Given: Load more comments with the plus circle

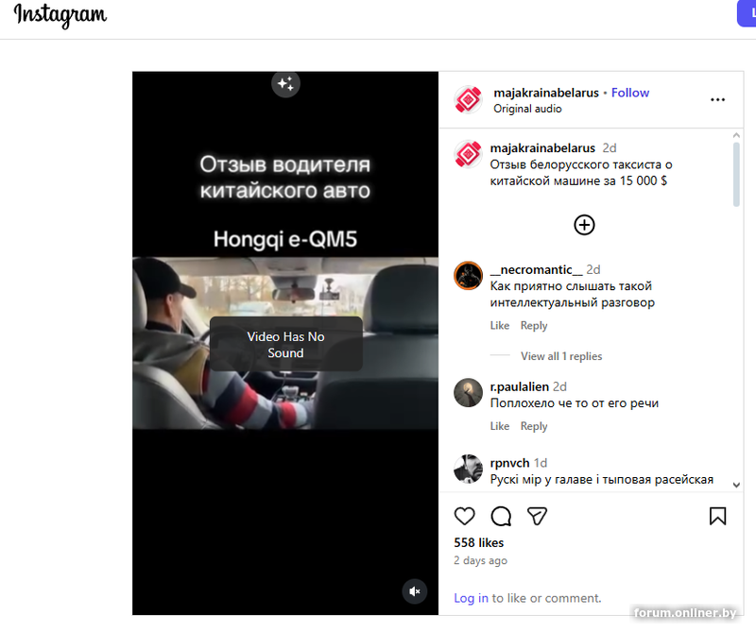Looking at the screenshot, I should (584, 225).
